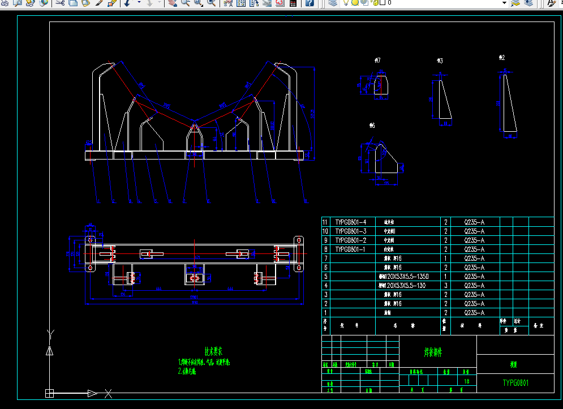Open the Zoom Window flyout tool
Viewport: 563px width, 409px height.
(x=199, y=3)
